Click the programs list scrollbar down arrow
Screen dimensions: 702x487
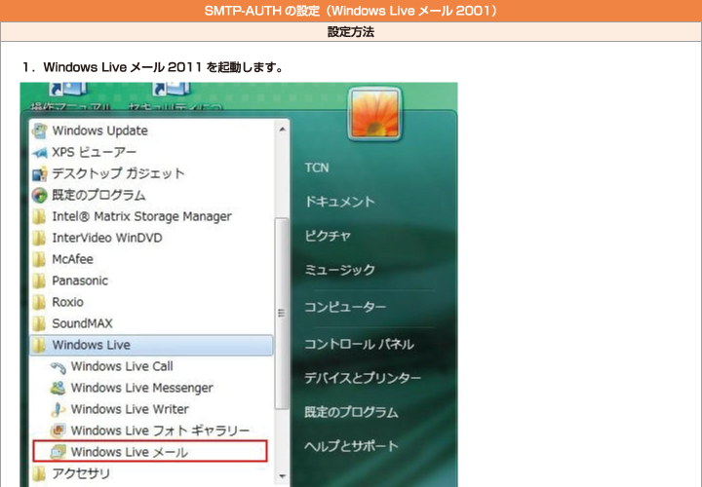coord(282,476)
